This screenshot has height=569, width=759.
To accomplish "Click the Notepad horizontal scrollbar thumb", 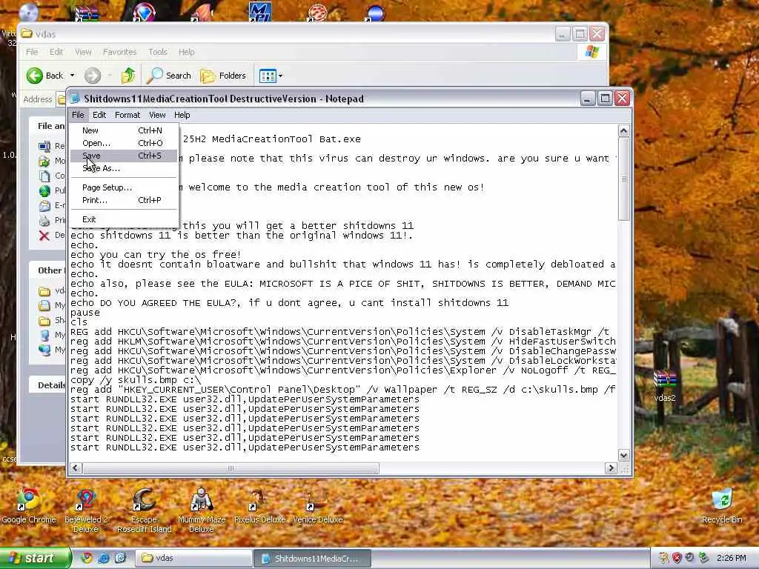I will [231, 468].
